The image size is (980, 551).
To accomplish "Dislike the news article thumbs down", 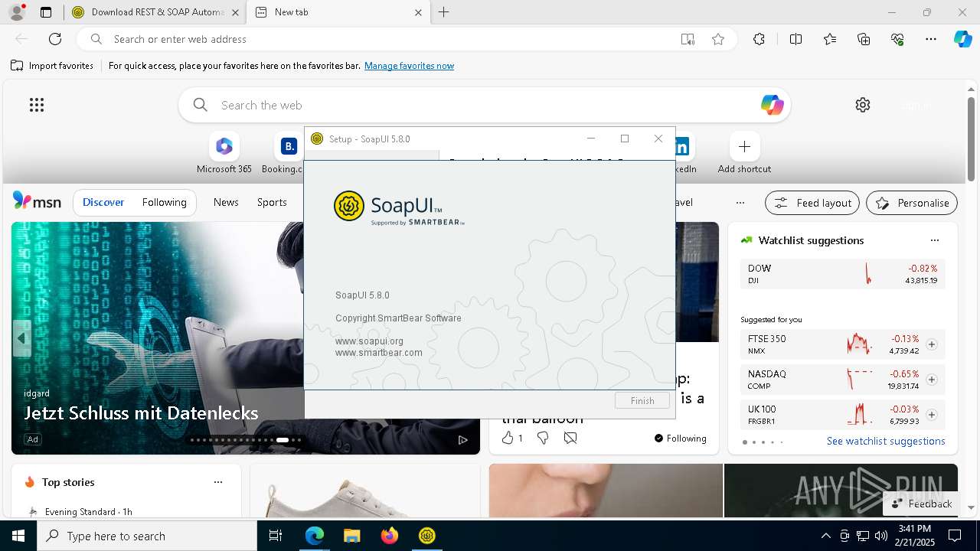I will [543, 438].
